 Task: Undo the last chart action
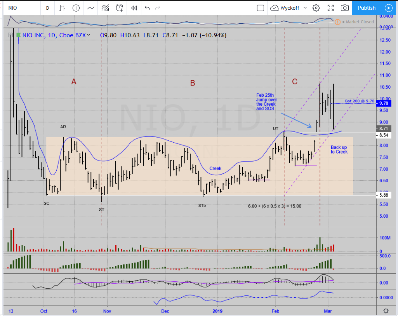(x=147, y=8)
